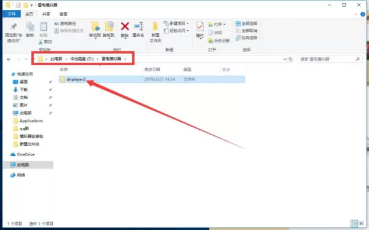Create a folder with 新建文件夹 button
This screenshot has height=230, width=369.
156,32
